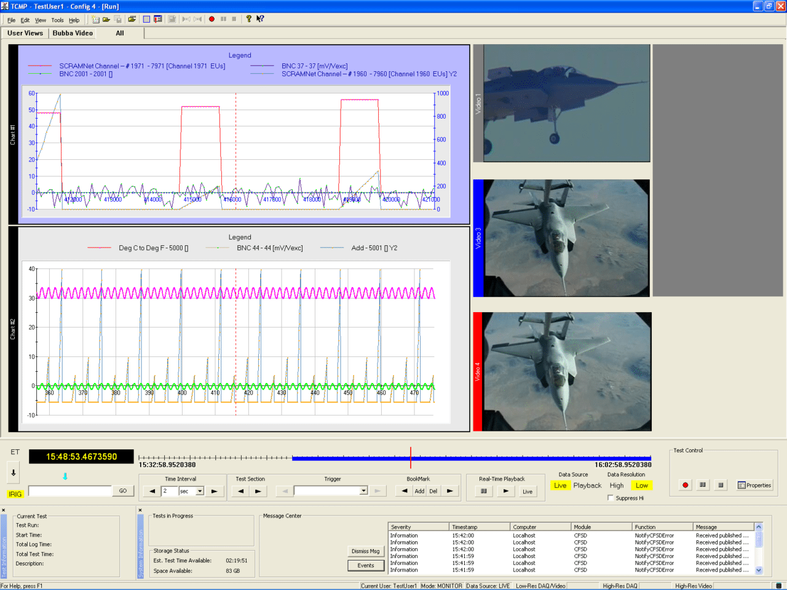Click the red record button in toolbar
This screenshot has width=787, height=590.
click(x=212, y=19)
